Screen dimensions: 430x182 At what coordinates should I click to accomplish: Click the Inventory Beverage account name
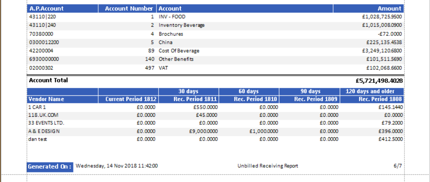181,25
